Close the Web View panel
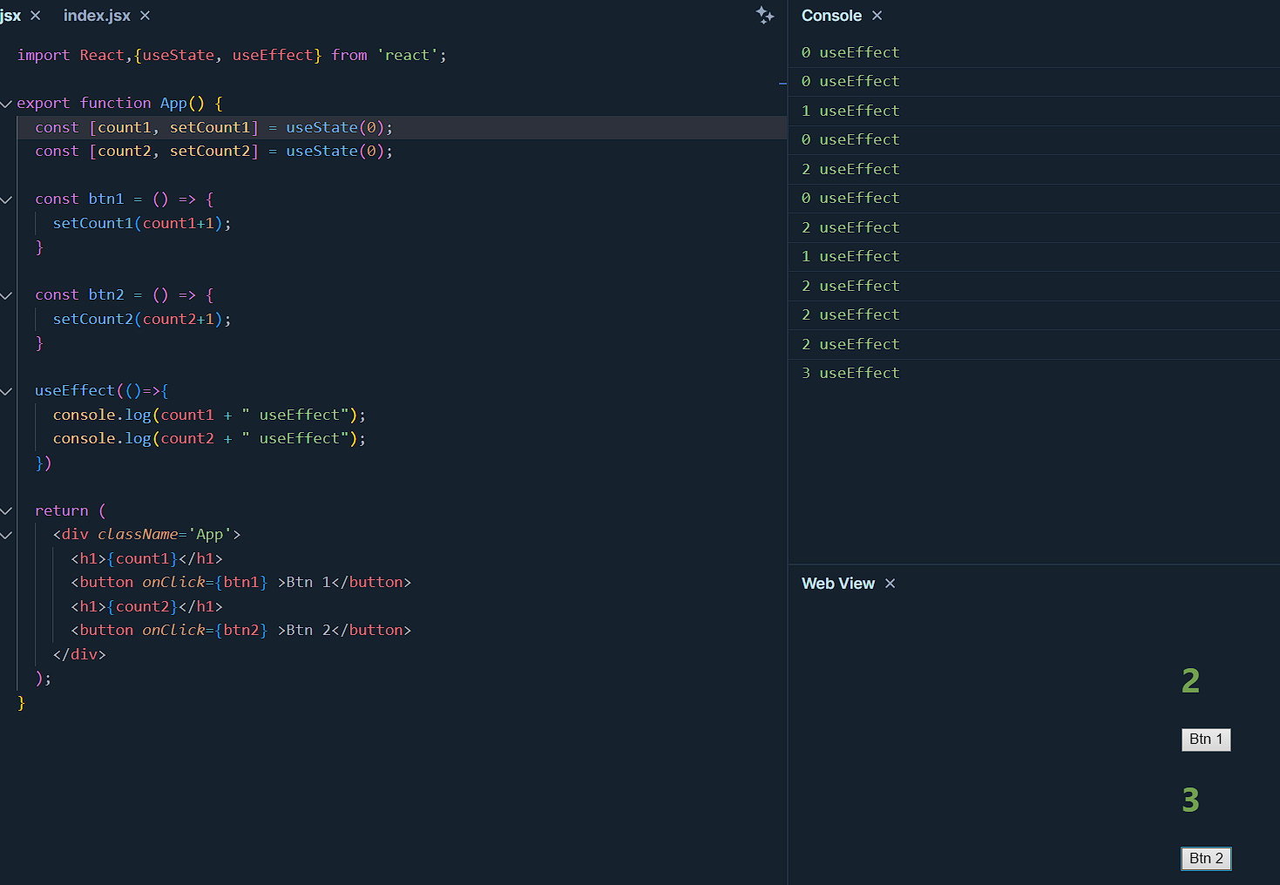The image size is (1280, 885). click(891, 584)
